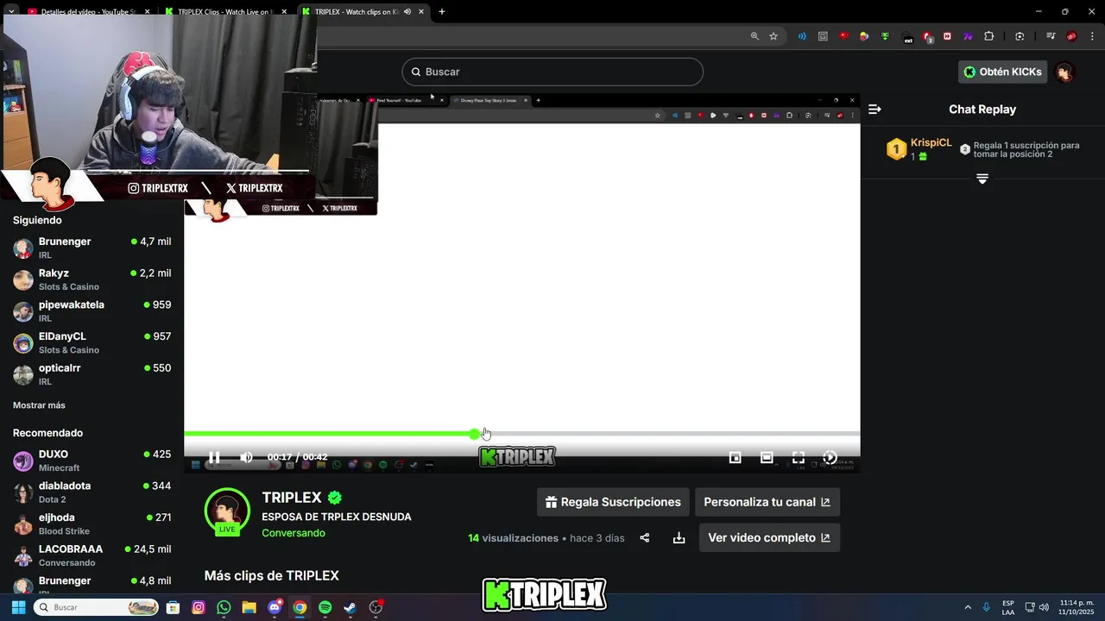This screenshot has height=621, width=1105.
Task: Open playback settings icon in player
Action: [x=830, y=458]
